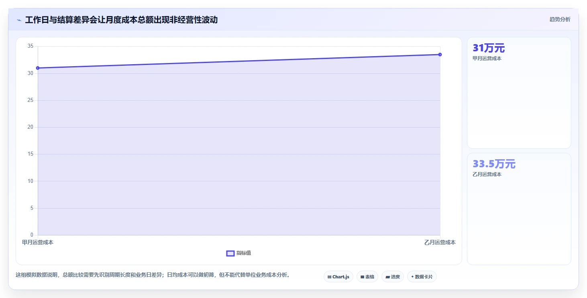587x298 pixels.
Task: Click the y-axis value 10
Action: pos(31,181)
